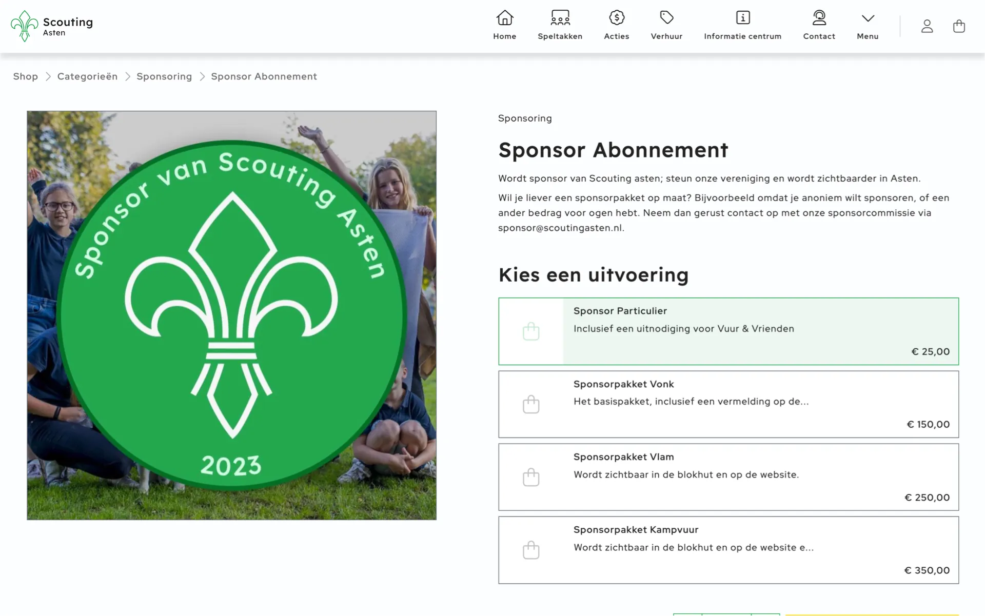Viewport: 985px width, 616px height.
Task: Click Home menu label
Action: 505,36
